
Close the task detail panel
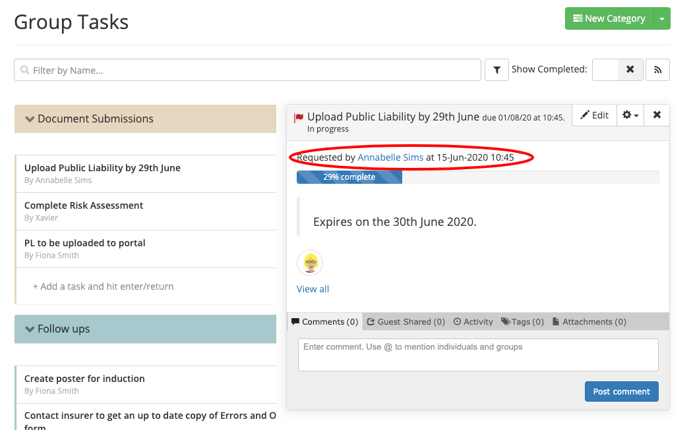pos(657,115)
